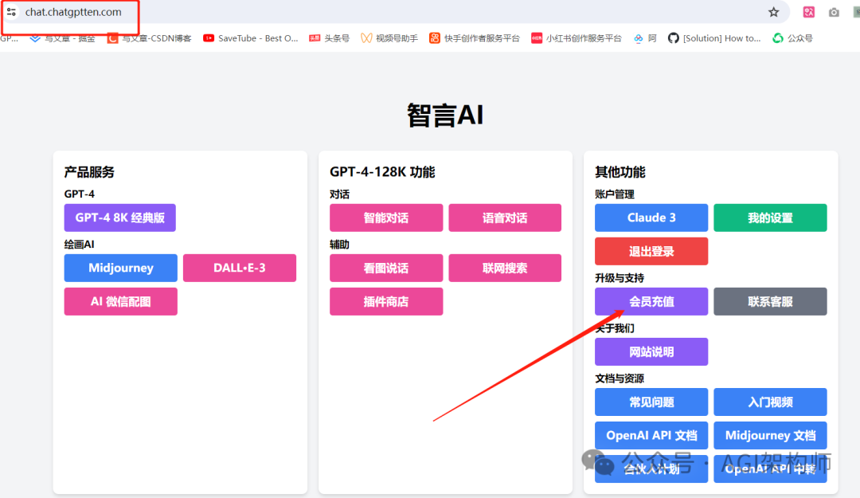Click the 升级与支持 section label
The height and width of the screenshot is (498, 860).
(620, 278)
